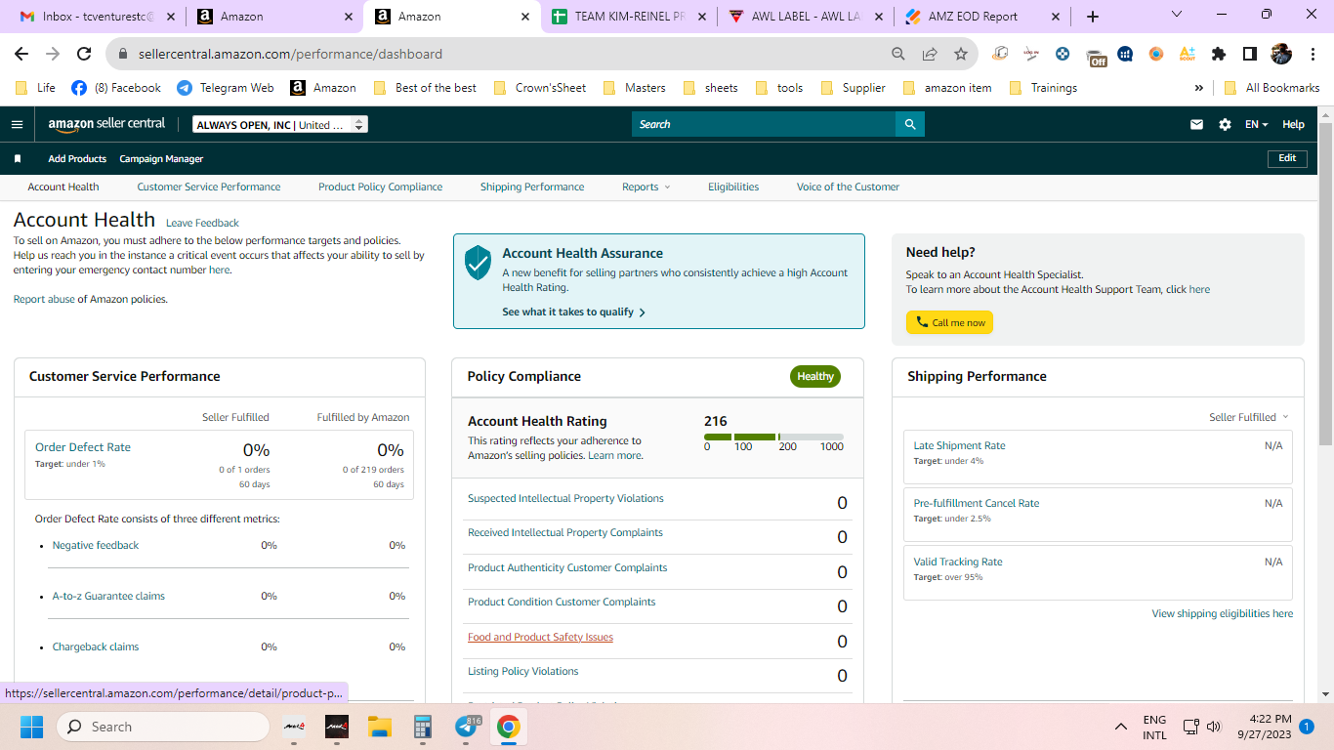Expand the Reports menu
The width and height of the screenshot is (1334, 750).
click(646, 187)
